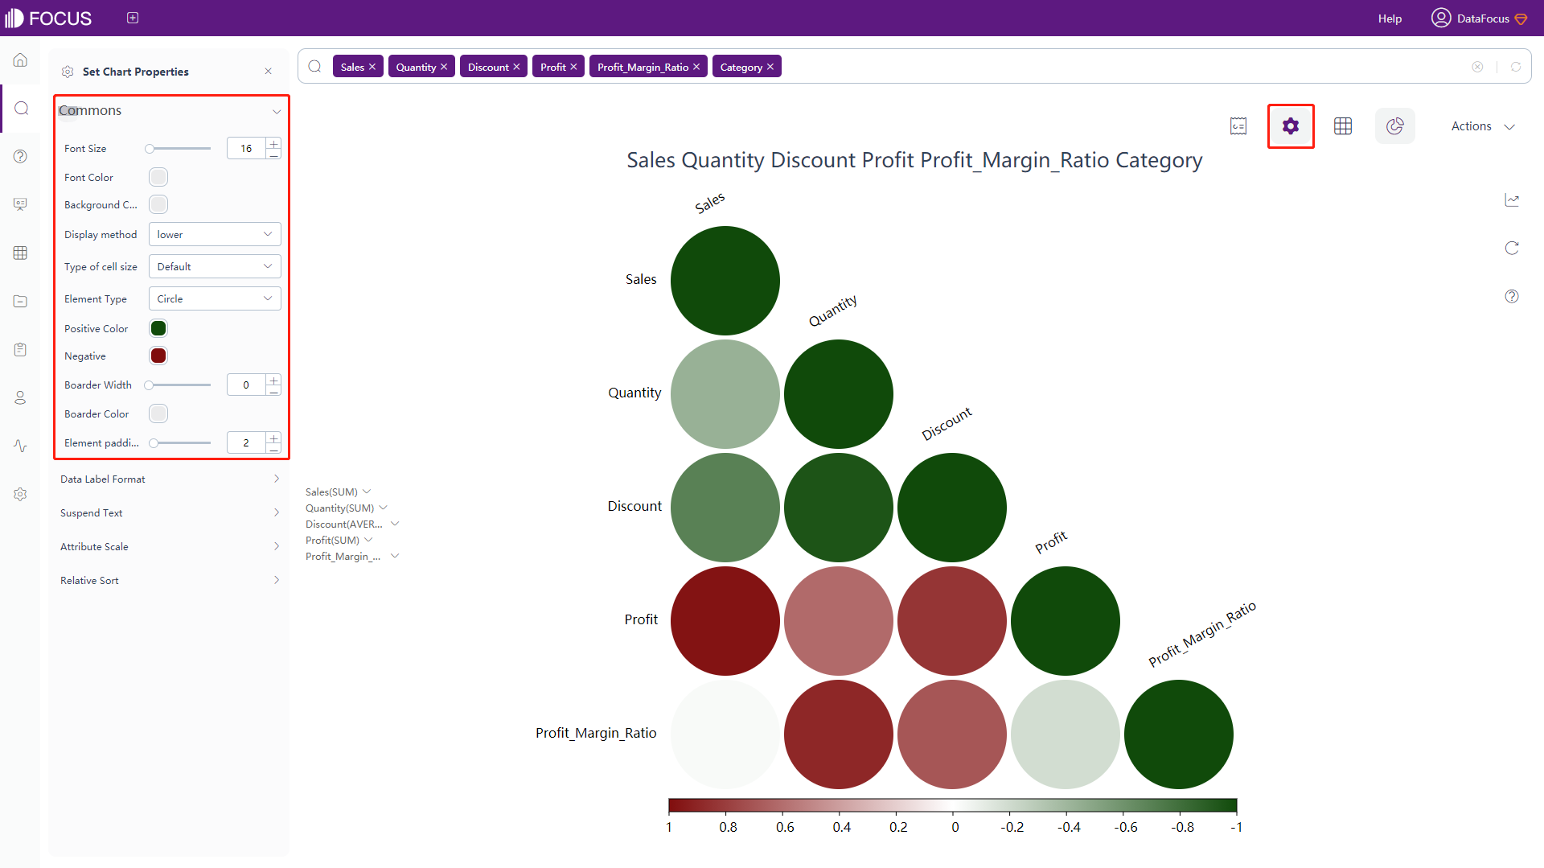Expand the Relative Sort section
Viewport: 1544px width, 868px height.
170,580
